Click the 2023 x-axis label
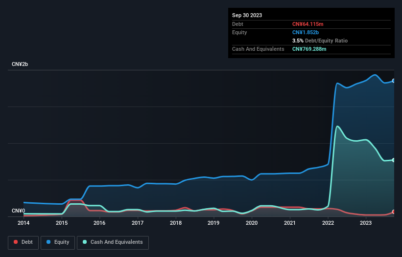This screenshot has height=257, width=402. coord(366,223)
